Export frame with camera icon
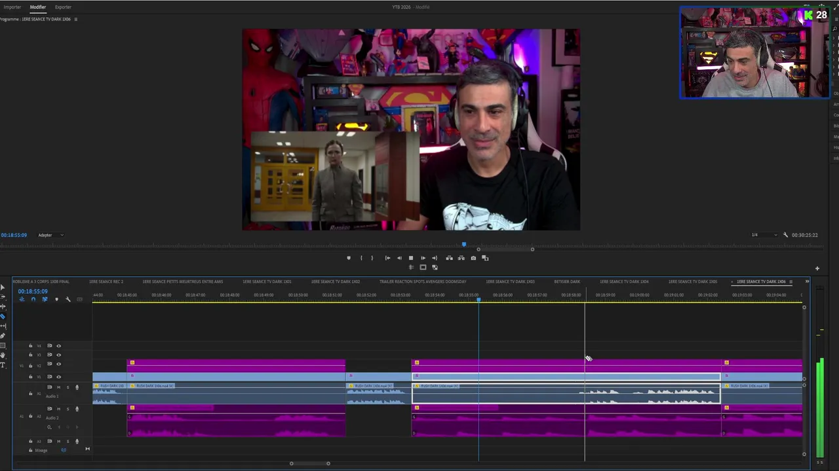 tap(473, 258)
